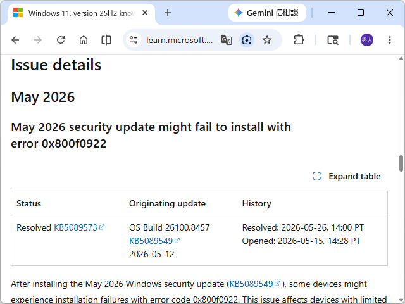Open the Gemini に相談 button
The width and height of the screenshot is (405, 304).
point(267,13)
